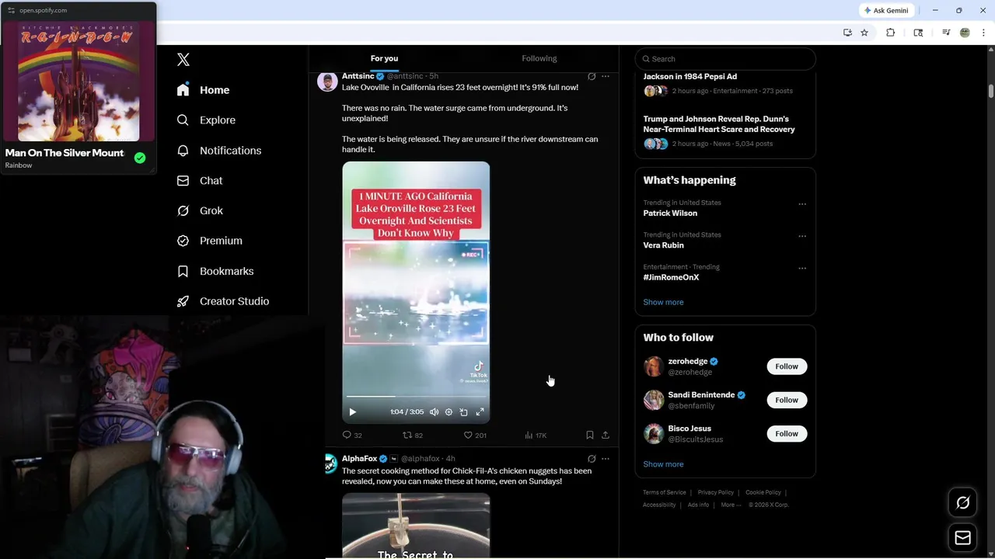The image size is (995, 559).
Task: Share the Anttsinc post
Action: [x=606, y=436]
